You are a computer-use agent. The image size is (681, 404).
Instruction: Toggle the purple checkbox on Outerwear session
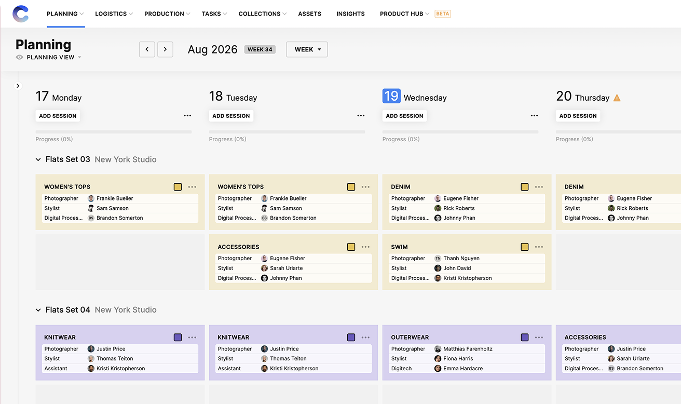[524, 338]
